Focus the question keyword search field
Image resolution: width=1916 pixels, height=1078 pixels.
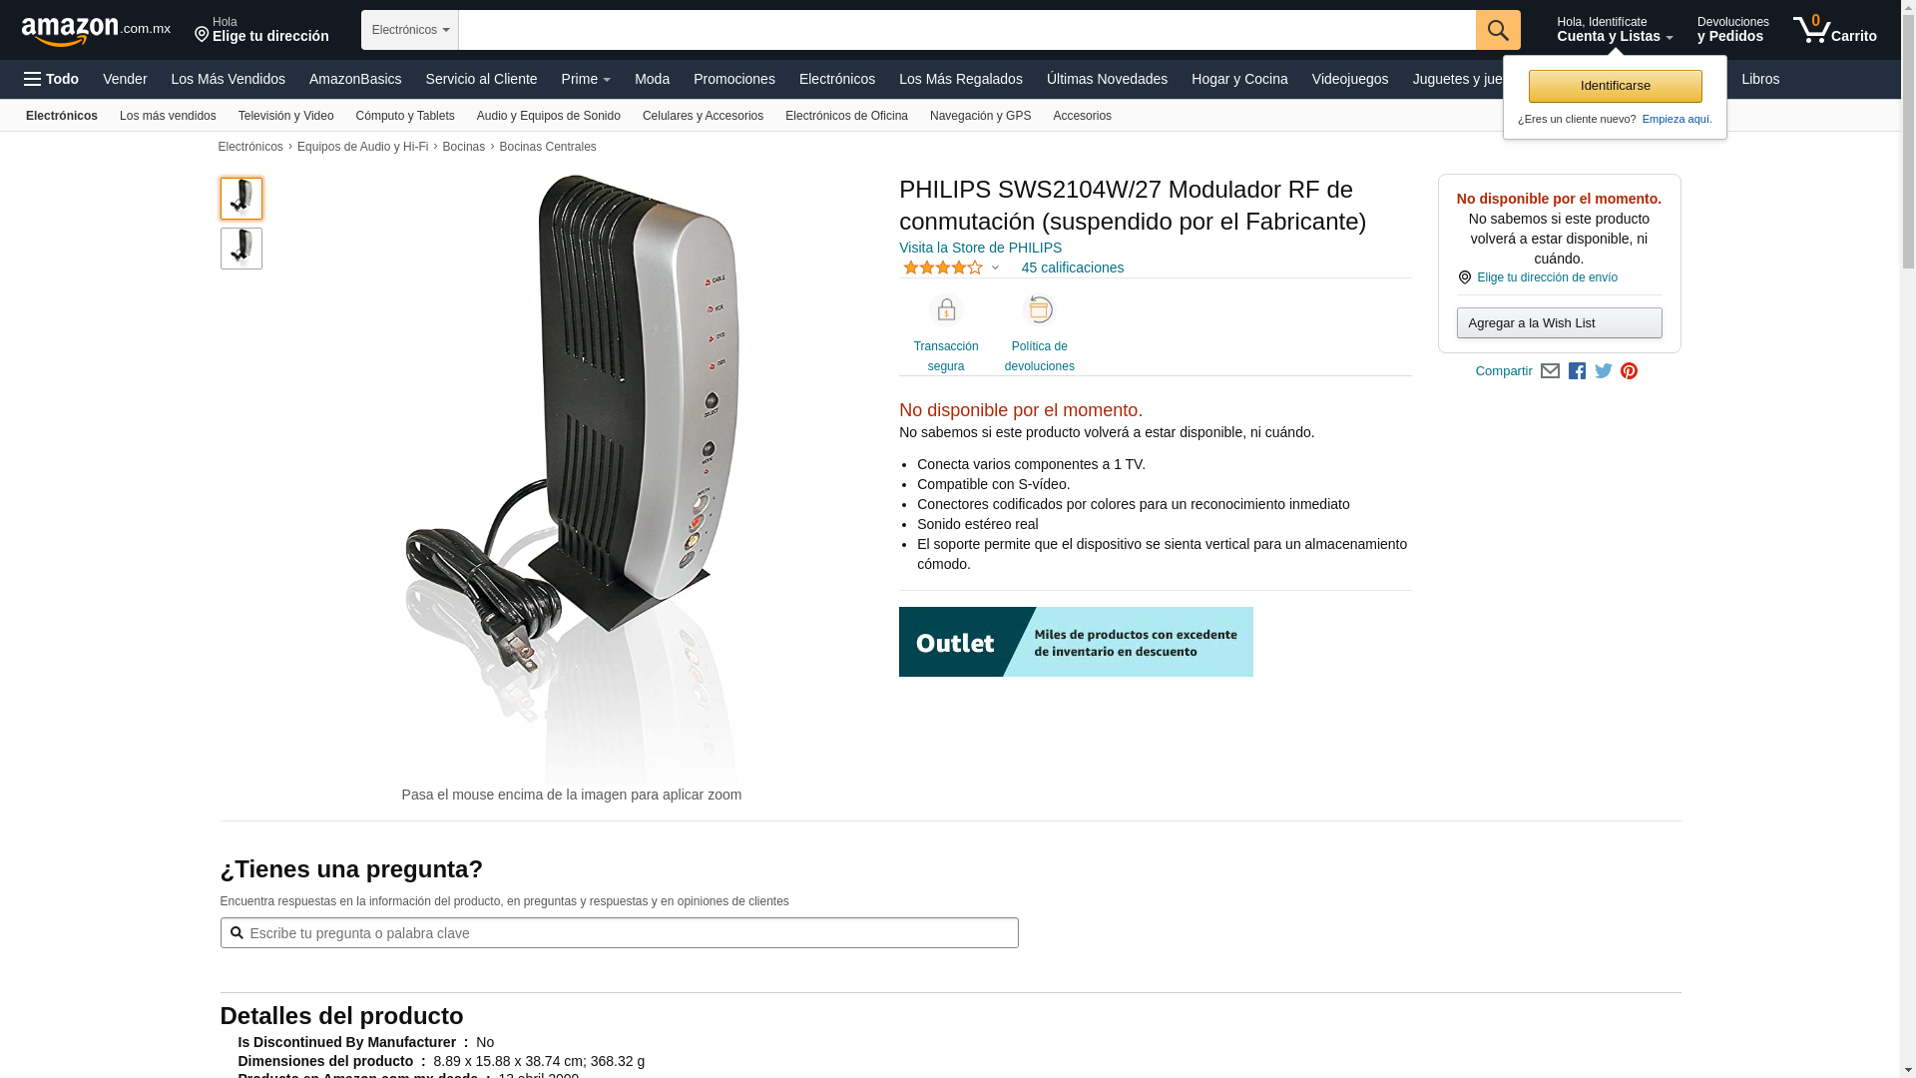[620, 933]
